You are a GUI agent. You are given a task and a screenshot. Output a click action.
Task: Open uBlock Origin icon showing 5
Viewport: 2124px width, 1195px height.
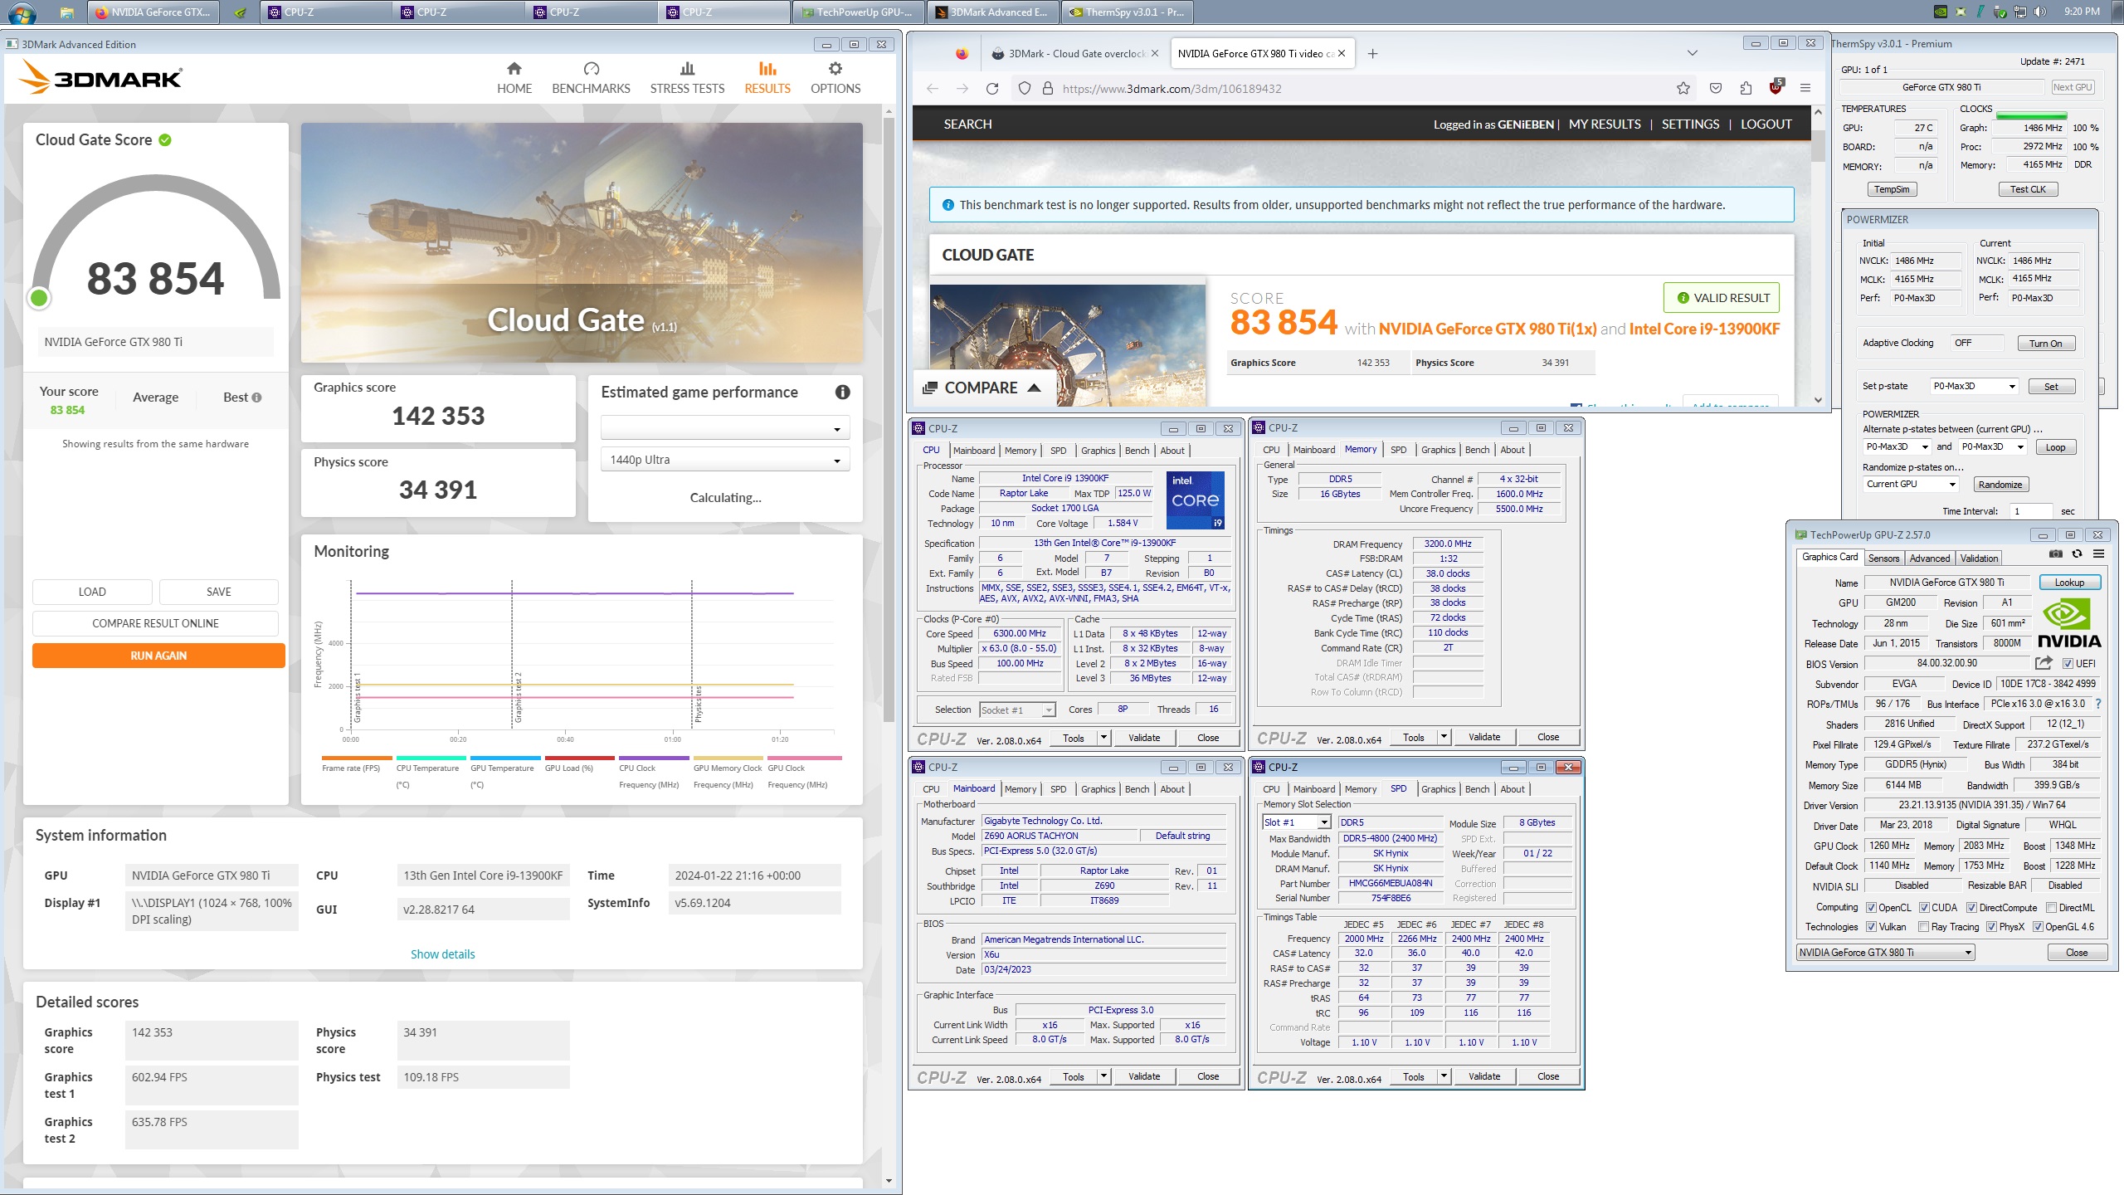click(1776, 87)
